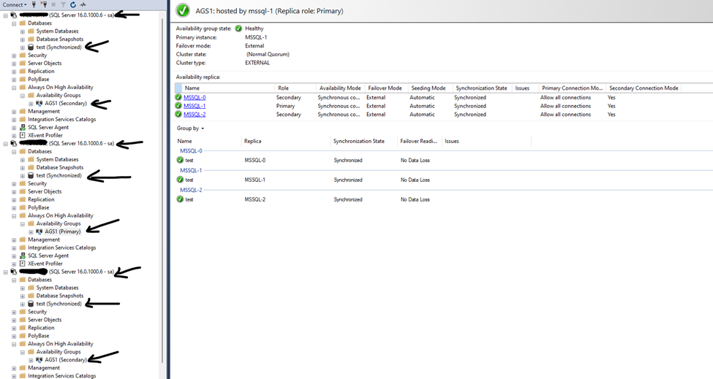Image resolution: width=713 pixels, height=379 pixels.
Task: Click the second server's instance icon
Action: 14,143
